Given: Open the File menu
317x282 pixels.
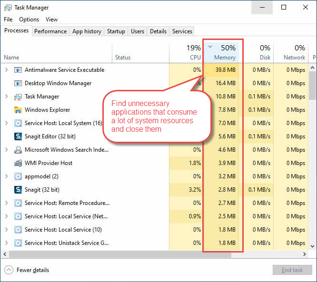Looking at the screenshot, I should tap(8, 19).
